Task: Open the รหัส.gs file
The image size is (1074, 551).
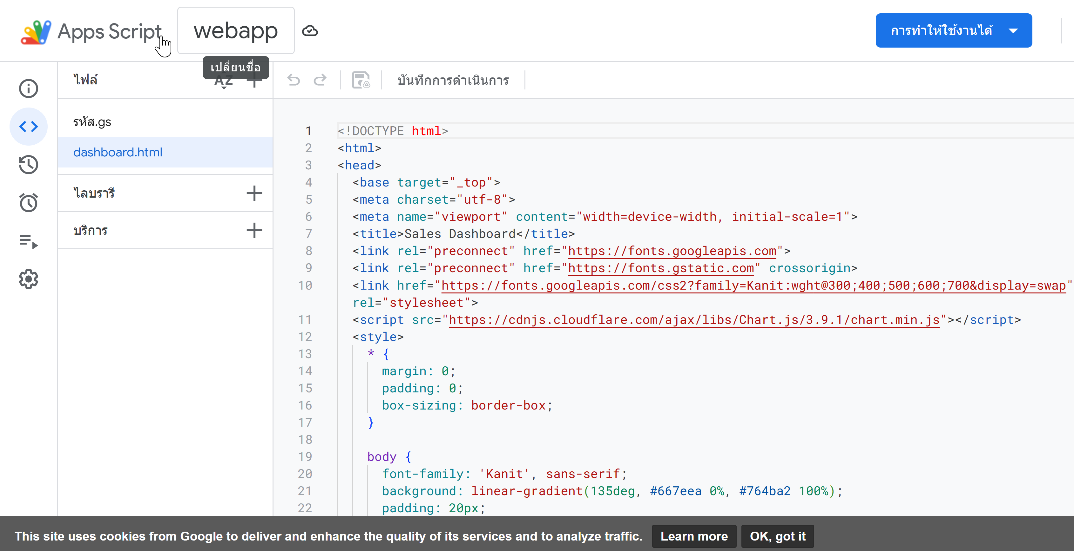Action: click(92, 122)
